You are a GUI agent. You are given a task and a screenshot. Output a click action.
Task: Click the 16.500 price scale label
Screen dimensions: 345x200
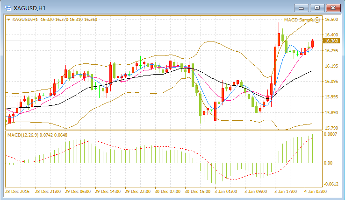(331, 19)
